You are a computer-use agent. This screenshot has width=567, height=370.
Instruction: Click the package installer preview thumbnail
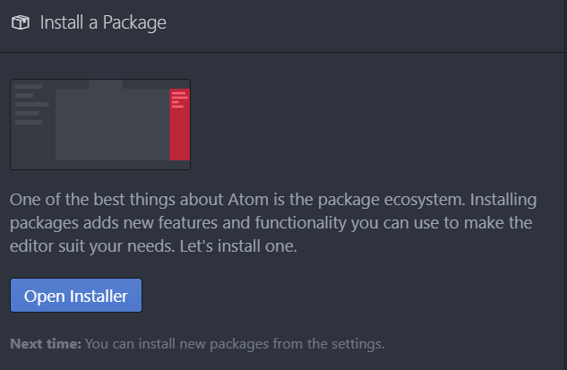coord(100,125)
